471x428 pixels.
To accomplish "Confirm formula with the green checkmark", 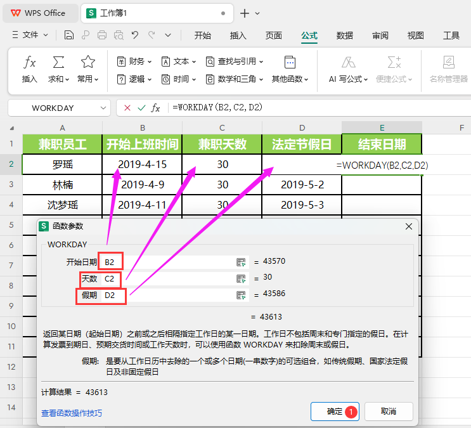I will click(141, 108).
